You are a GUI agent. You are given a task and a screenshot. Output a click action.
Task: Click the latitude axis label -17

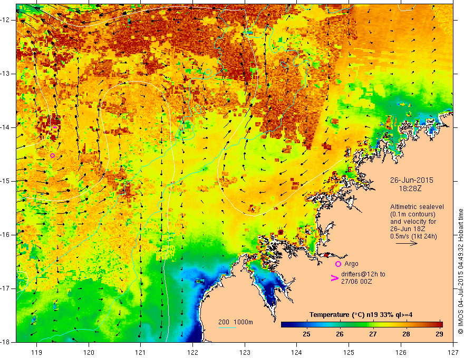pos(6,289)
